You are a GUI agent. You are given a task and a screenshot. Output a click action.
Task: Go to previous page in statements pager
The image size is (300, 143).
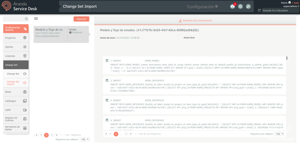tap(110, 134)
